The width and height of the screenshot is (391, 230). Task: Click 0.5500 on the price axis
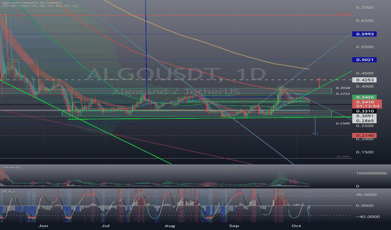tap(365, 47)
